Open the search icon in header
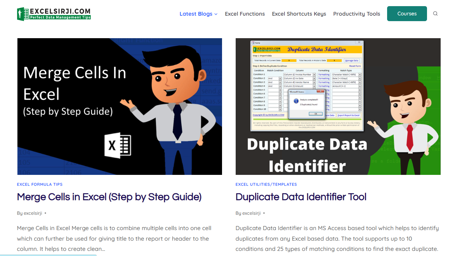This screenshot has height=256, width=456. pyautogui.click(x=435, y=14)
